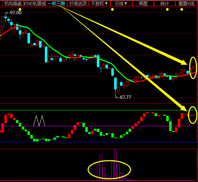Click the -97.00 high price label
The width and height of the screenshot is (198, 182).
(x=14, y=13)
